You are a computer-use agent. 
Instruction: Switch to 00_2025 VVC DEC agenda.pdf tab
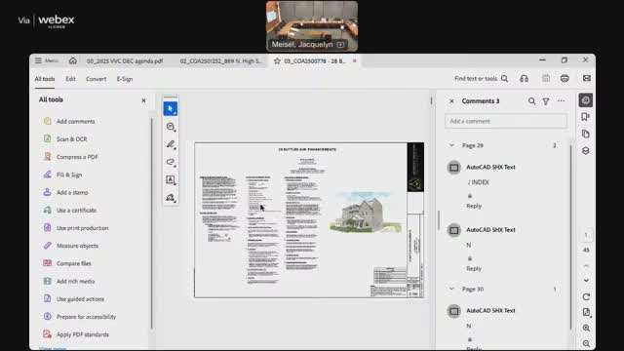point(125,60)
